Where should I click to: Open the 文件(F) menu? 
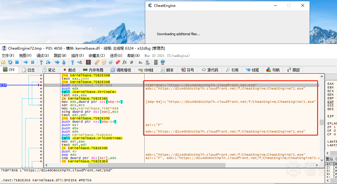point(8,56)
